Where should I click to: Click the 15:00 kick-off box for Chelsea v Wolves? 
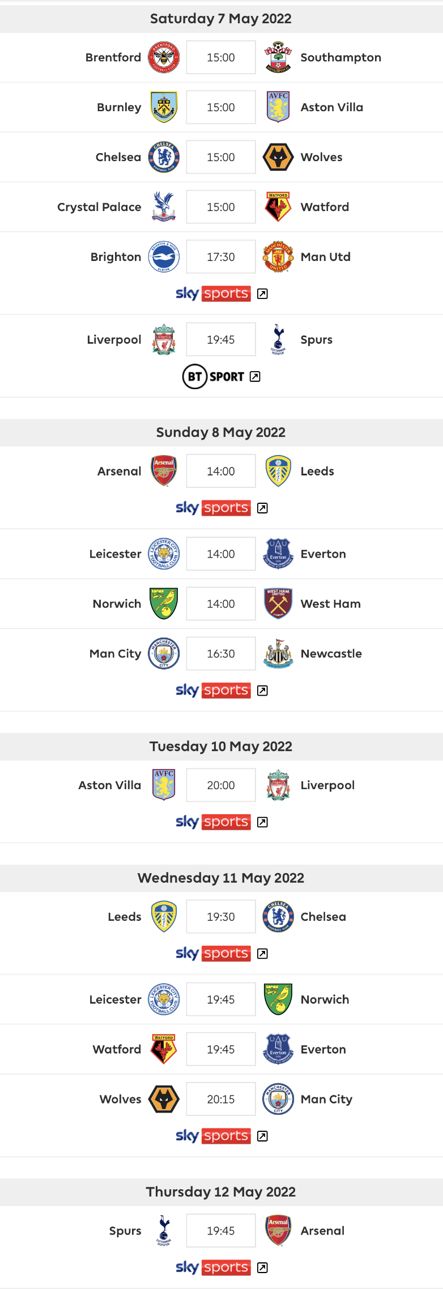[221, 157]
